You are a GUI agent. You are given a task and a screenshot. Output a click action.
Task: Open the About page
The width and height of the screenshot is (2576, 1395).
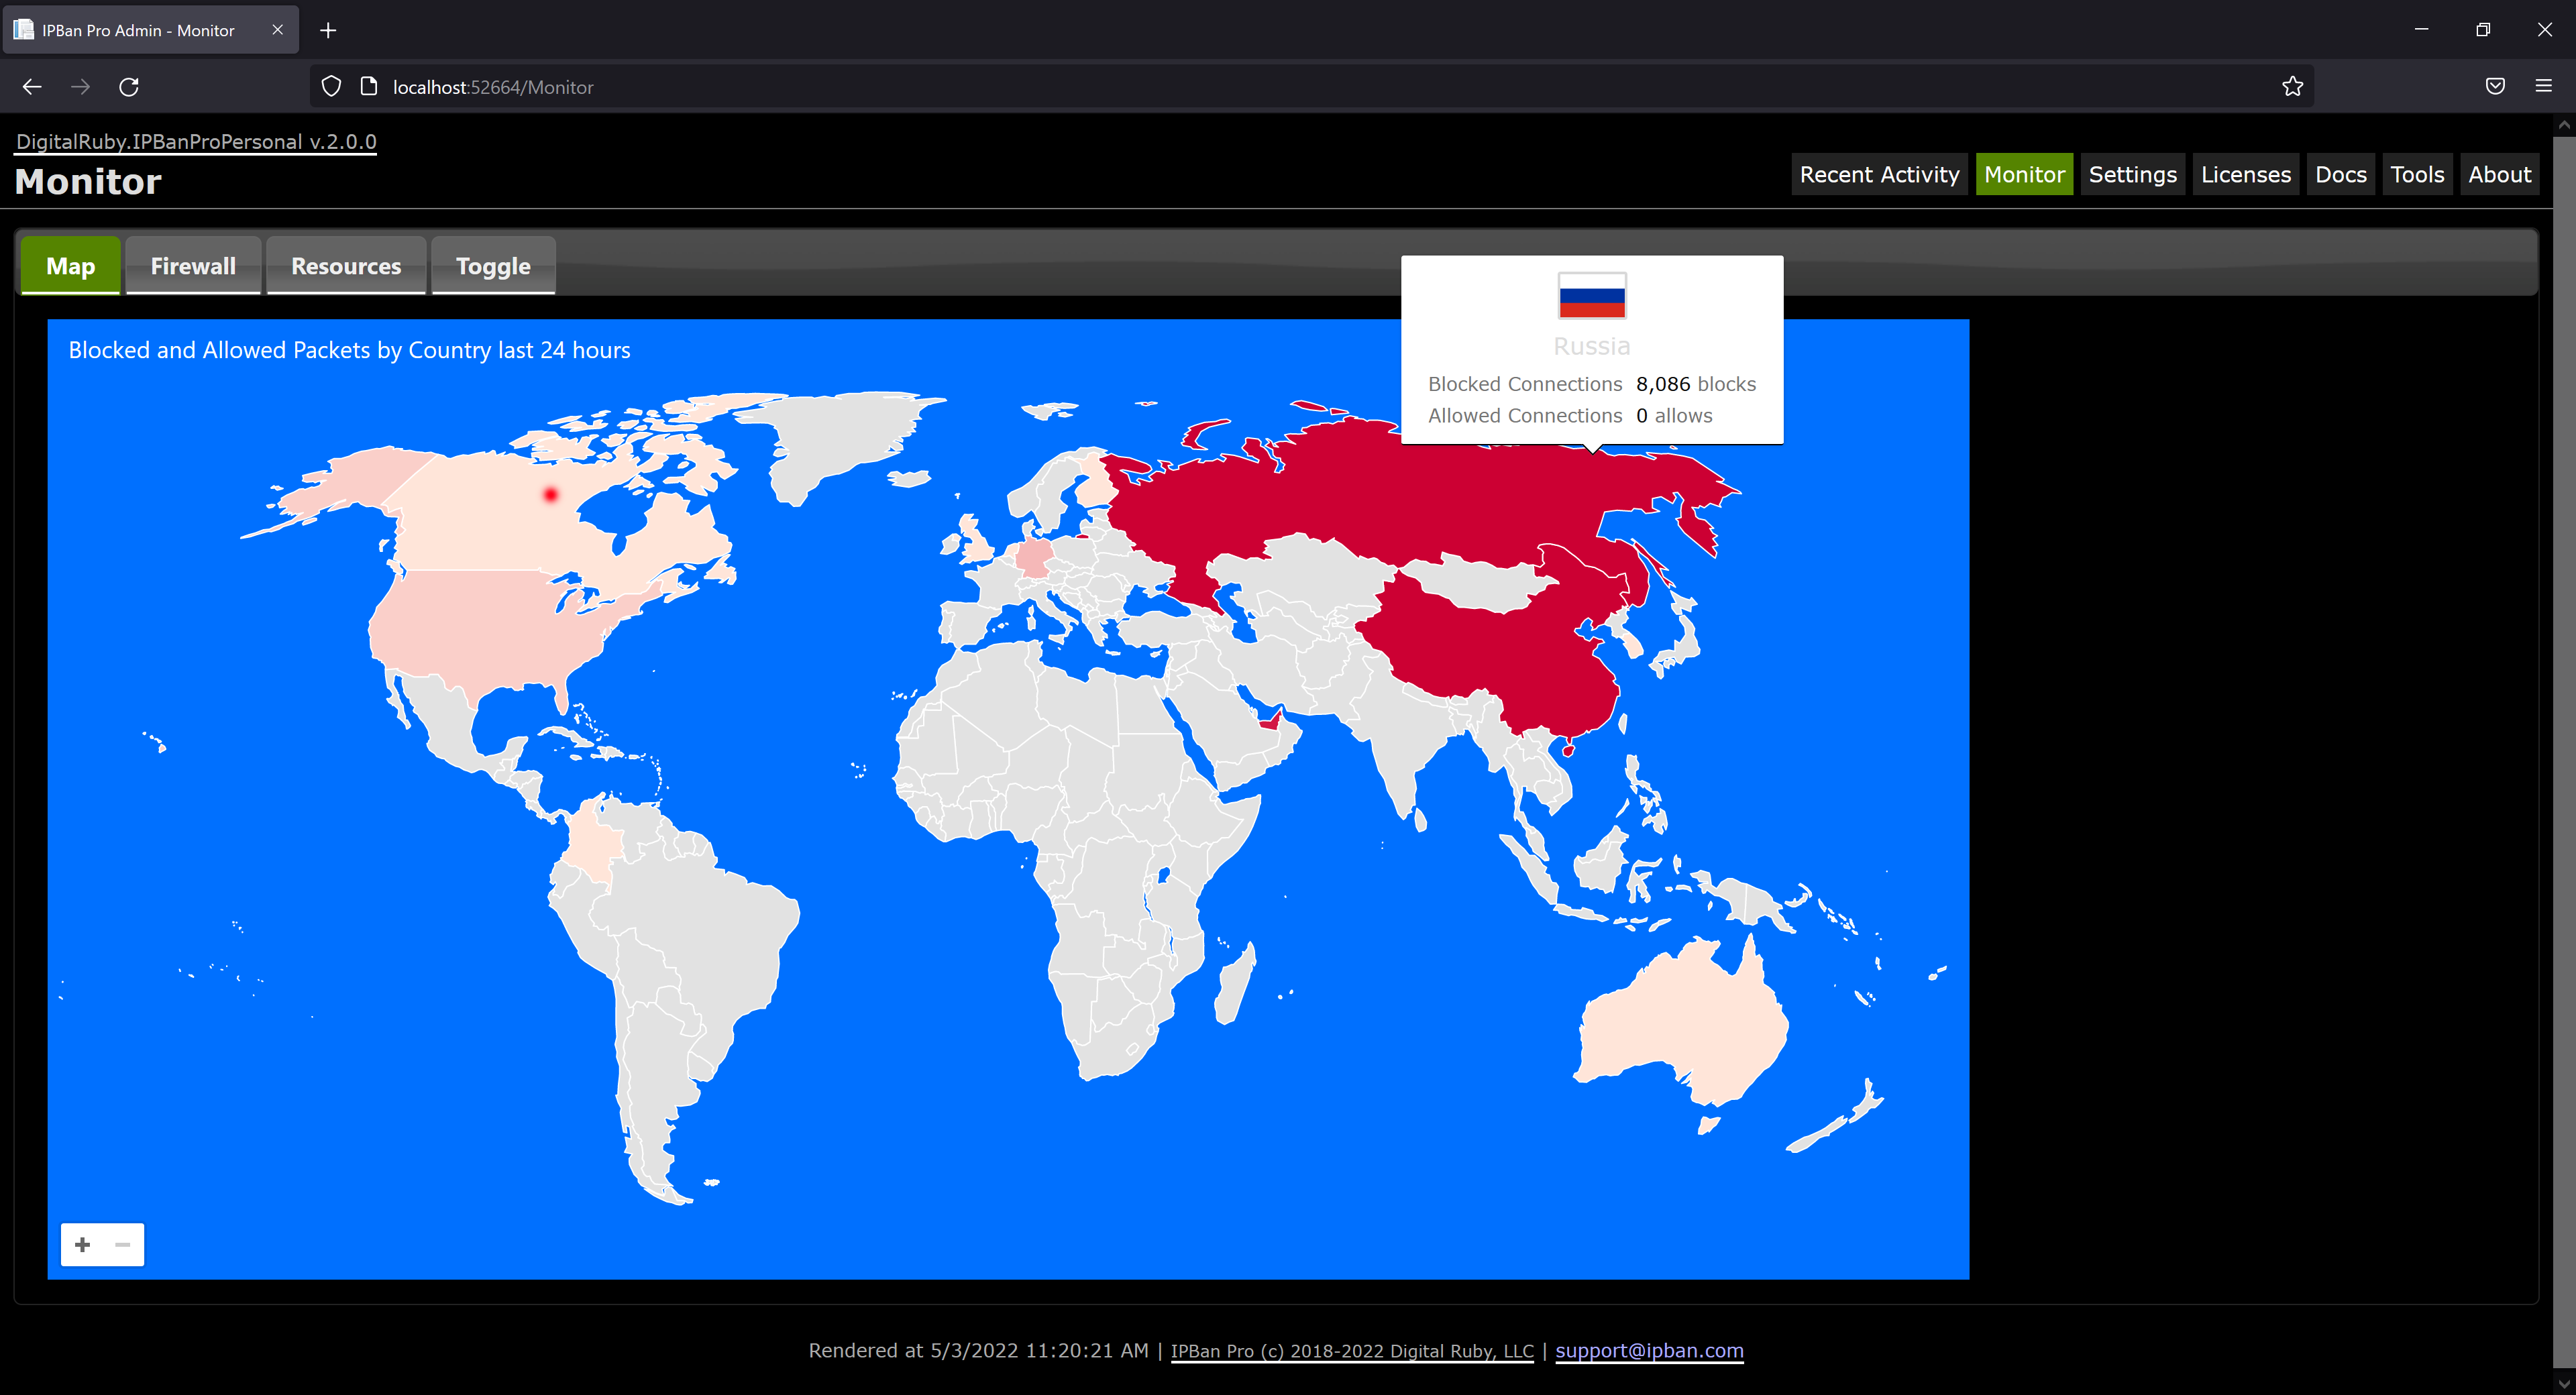click(x=2499, y=174)
